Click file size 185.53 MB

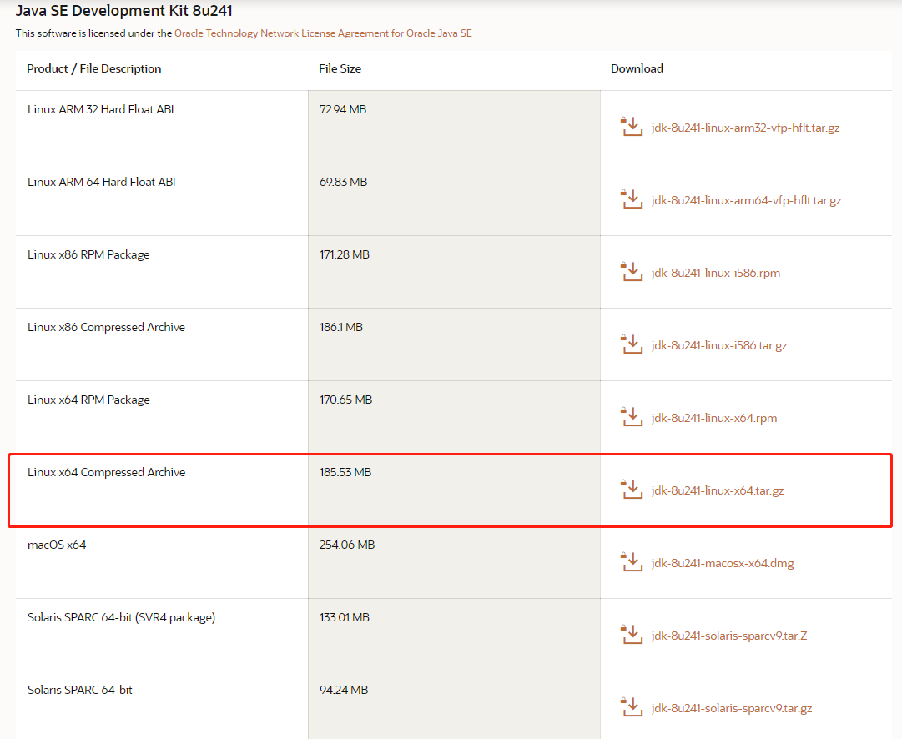(345, 472)
